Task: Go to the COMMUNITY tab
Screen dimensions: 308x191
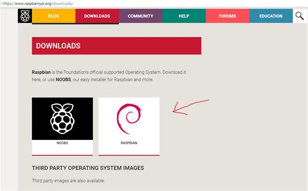Action: 141,16
